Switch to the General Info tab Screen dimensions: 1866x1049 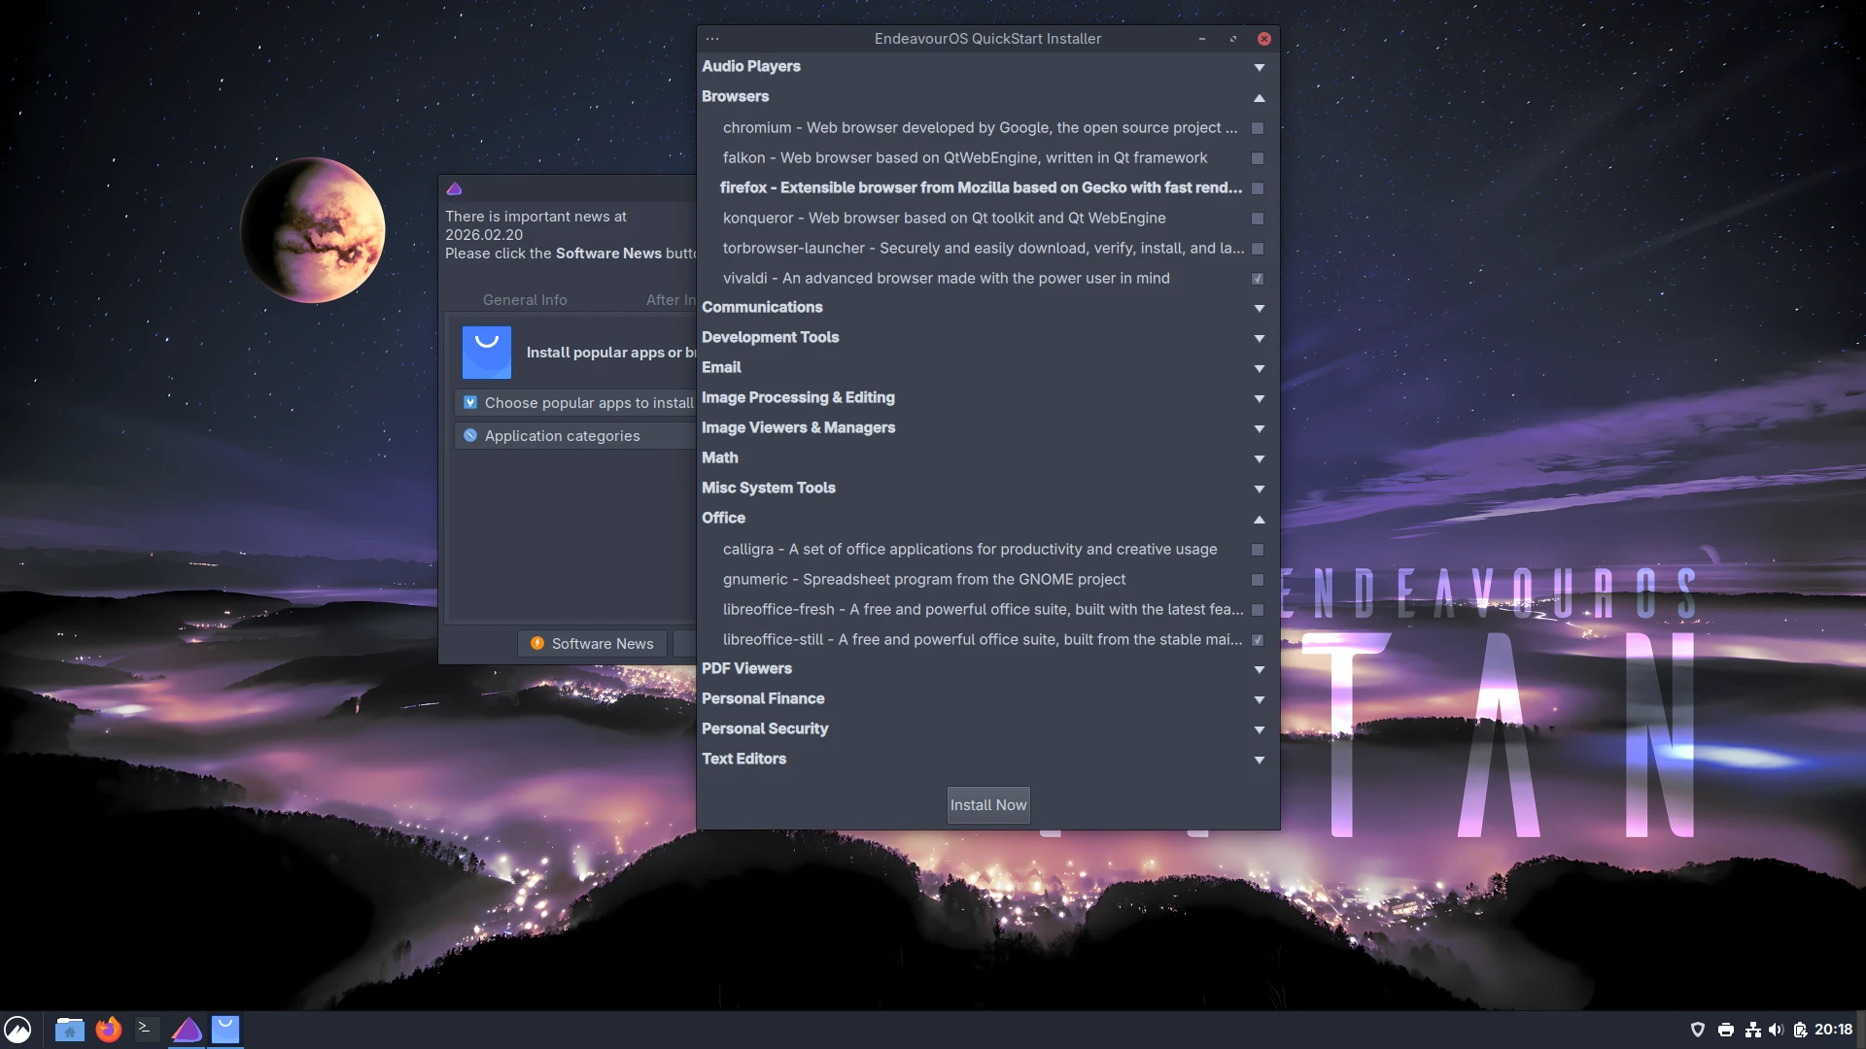coord(525,300)
